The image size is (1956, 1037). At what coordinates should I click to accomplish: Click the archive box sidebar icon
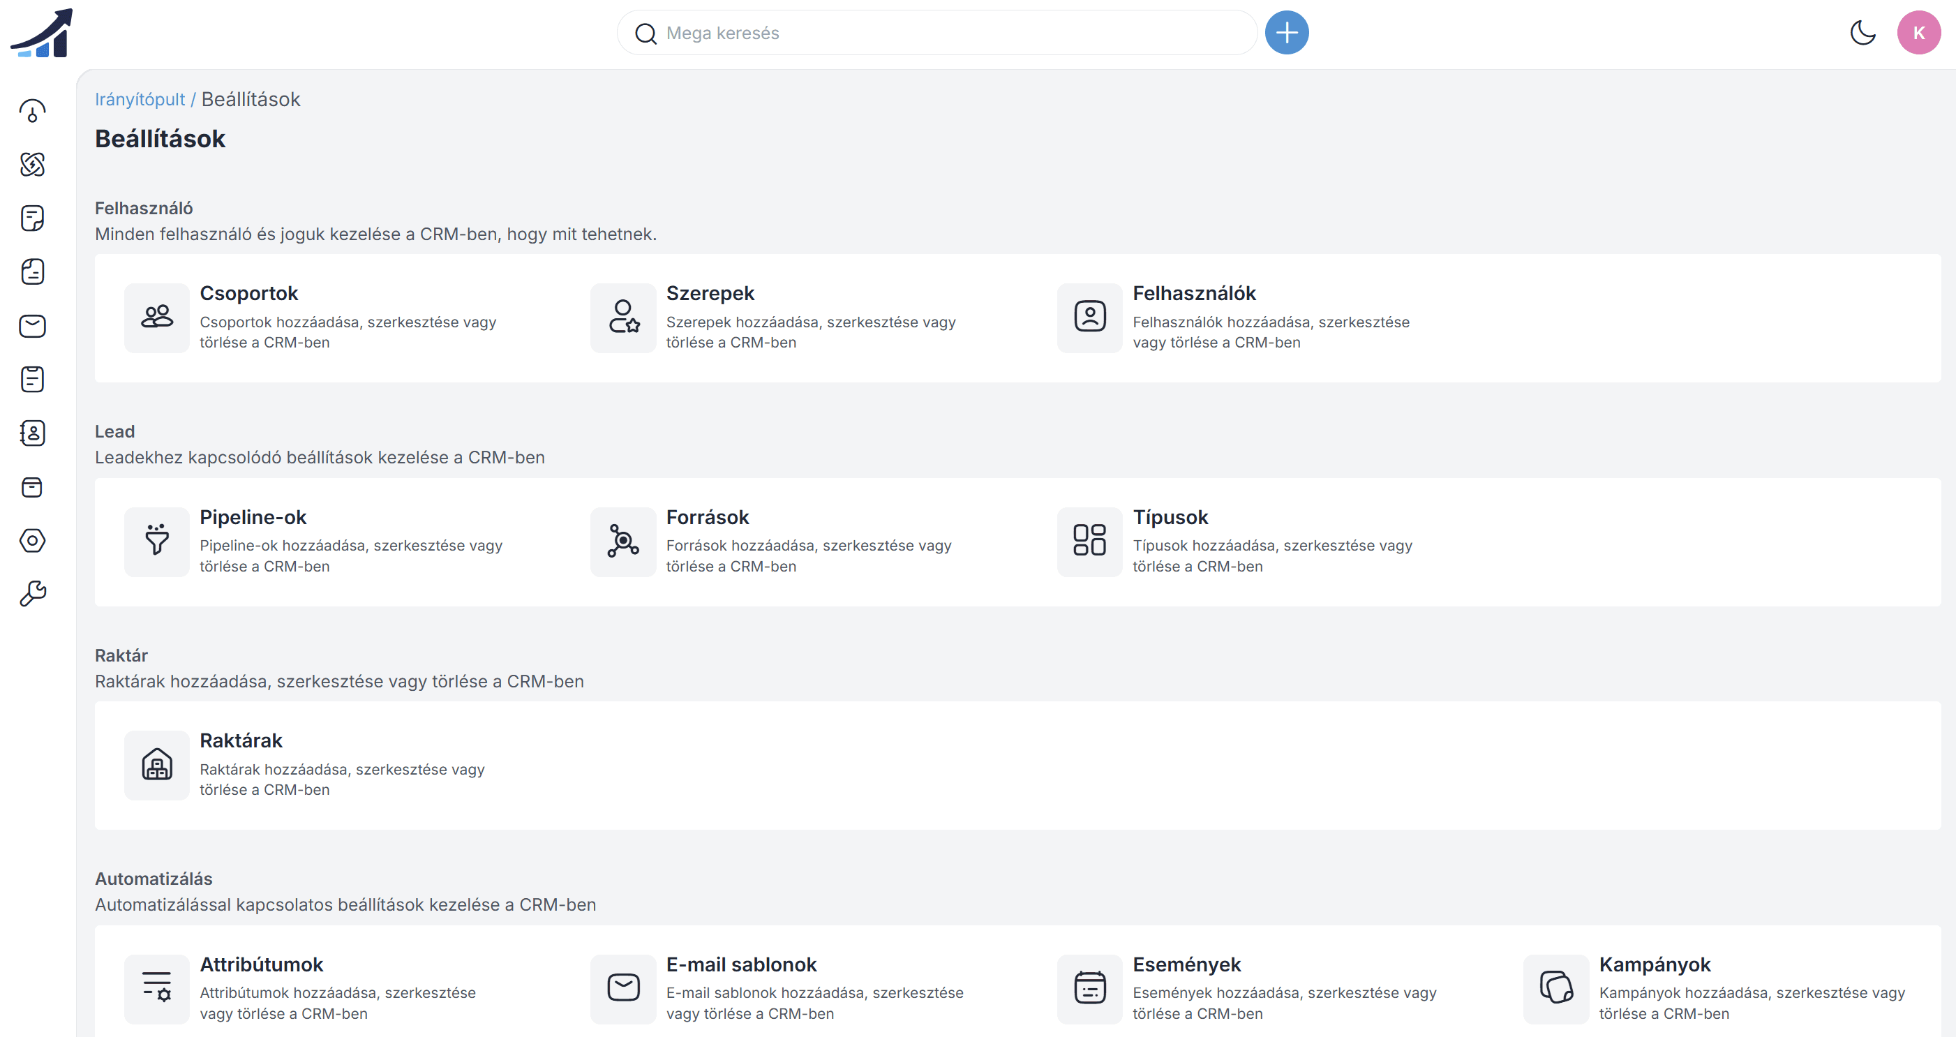[x=32, y=486]
